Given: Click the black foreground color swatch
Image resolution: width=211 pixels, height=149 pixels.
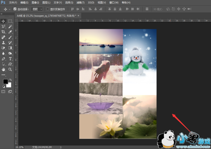Looking at the screenshot, I should click(x=5, y=81).
